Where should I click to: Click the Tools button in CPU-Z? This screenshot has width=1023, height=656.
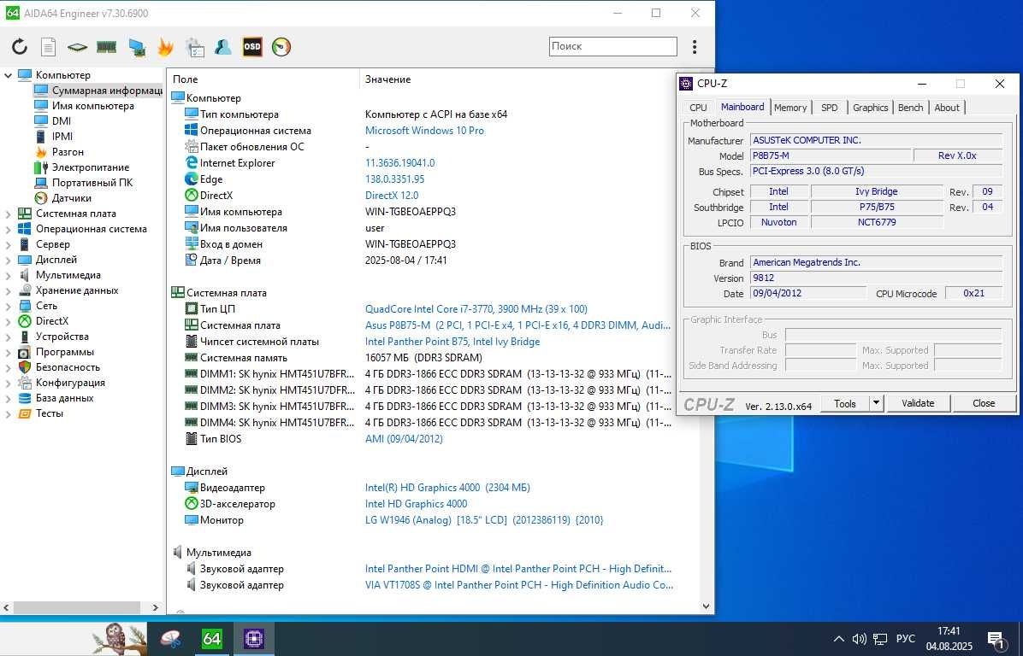click(844, 404)
